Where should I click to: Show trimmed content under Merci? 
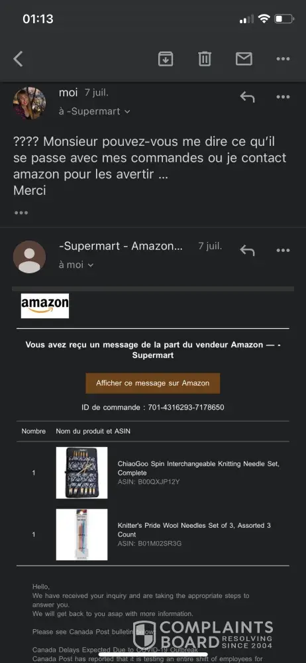[21, 213]
